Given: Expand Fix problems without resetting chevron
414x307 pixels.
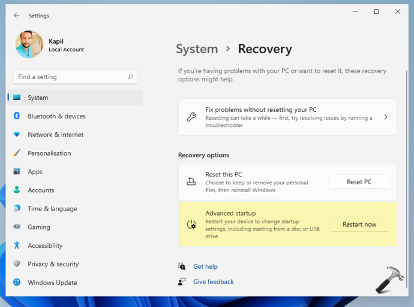Looking at the screenshot, I should [386, 117].
